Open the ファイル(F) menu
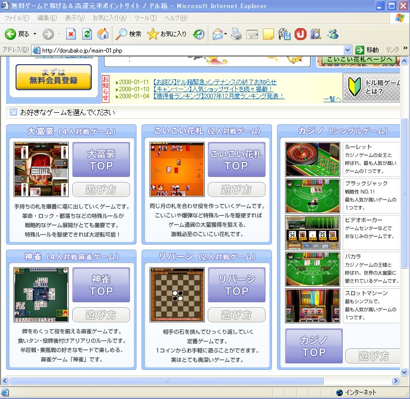The image size is (410, 399). click(17, 18)
